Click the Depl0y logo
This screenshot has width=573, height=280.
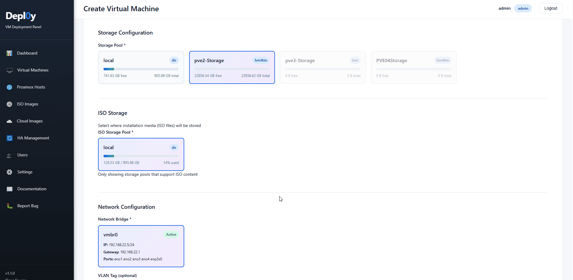21,16
